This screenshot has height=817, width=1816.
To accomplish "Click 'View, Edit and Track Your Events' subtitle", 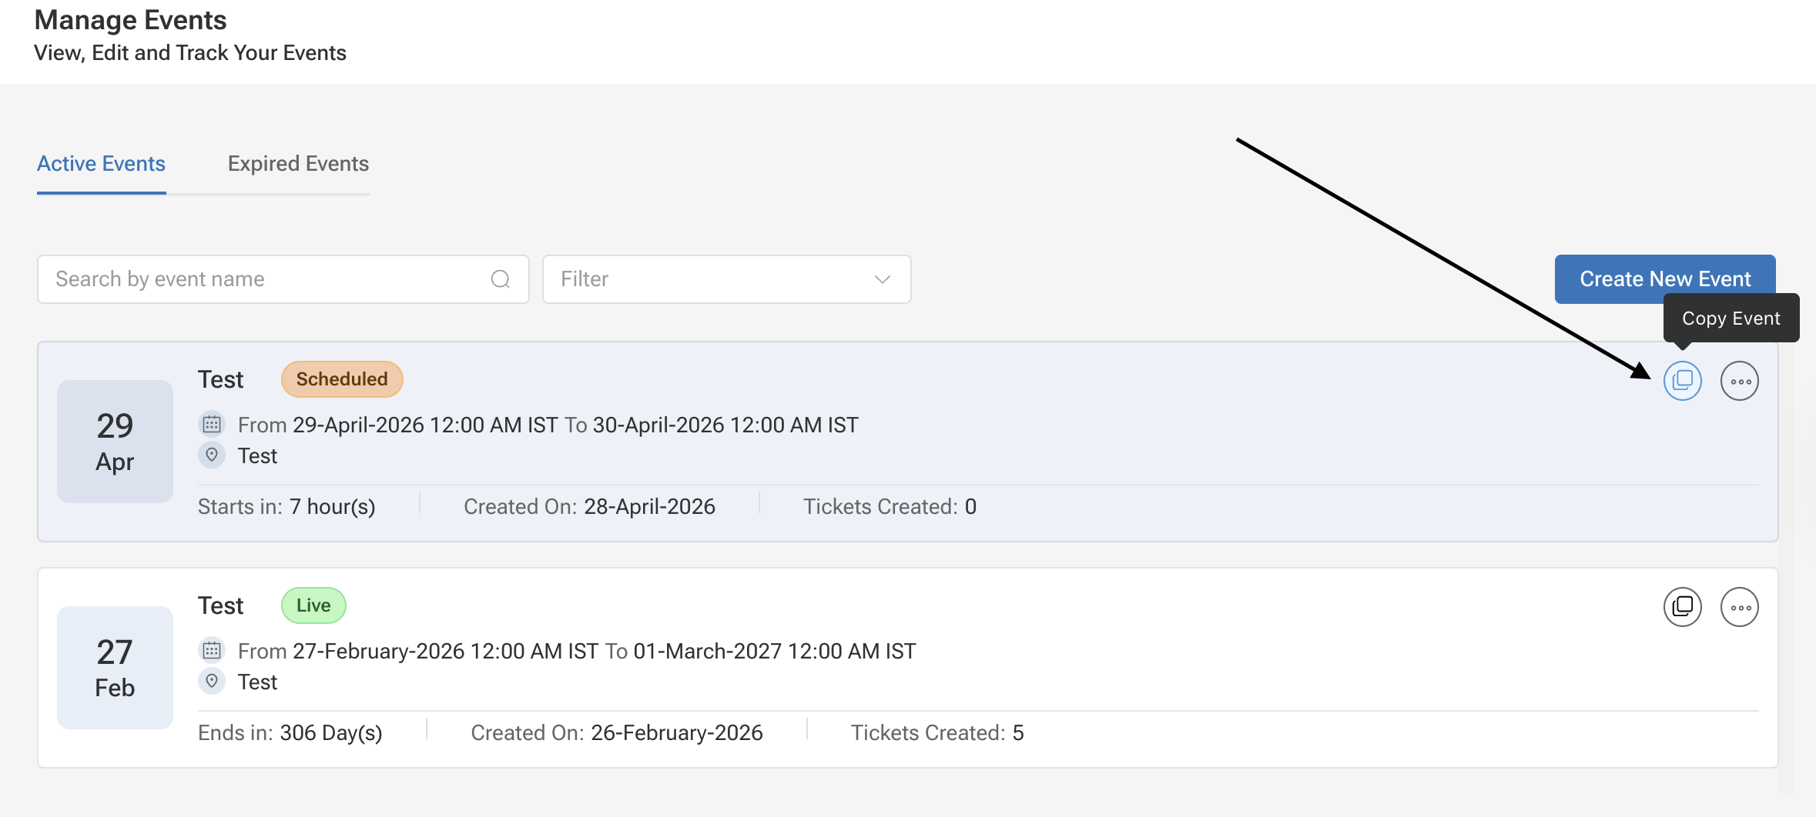I will pos(190,52).
